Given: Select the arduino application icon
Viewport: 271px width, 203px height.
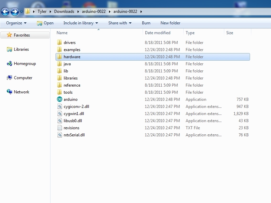Looking at the screenshot, I should tap(60, 99).
